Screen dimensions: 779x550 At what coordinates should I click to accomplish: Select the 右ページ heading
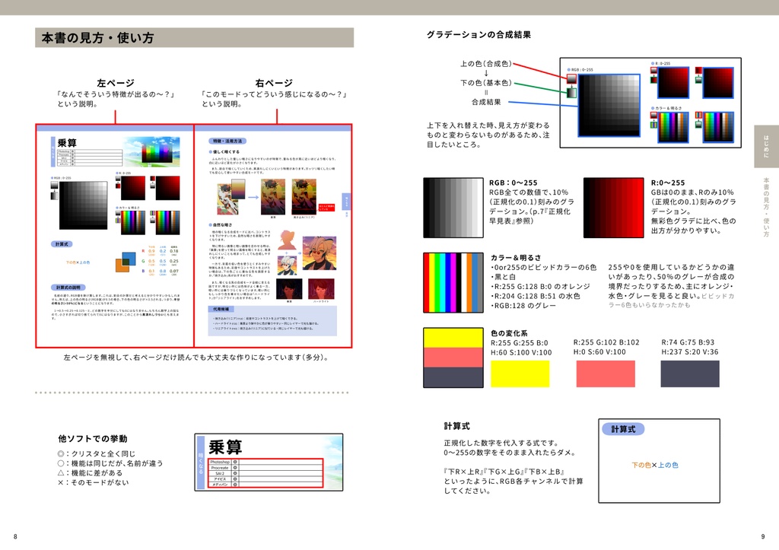tap(274, 83)
